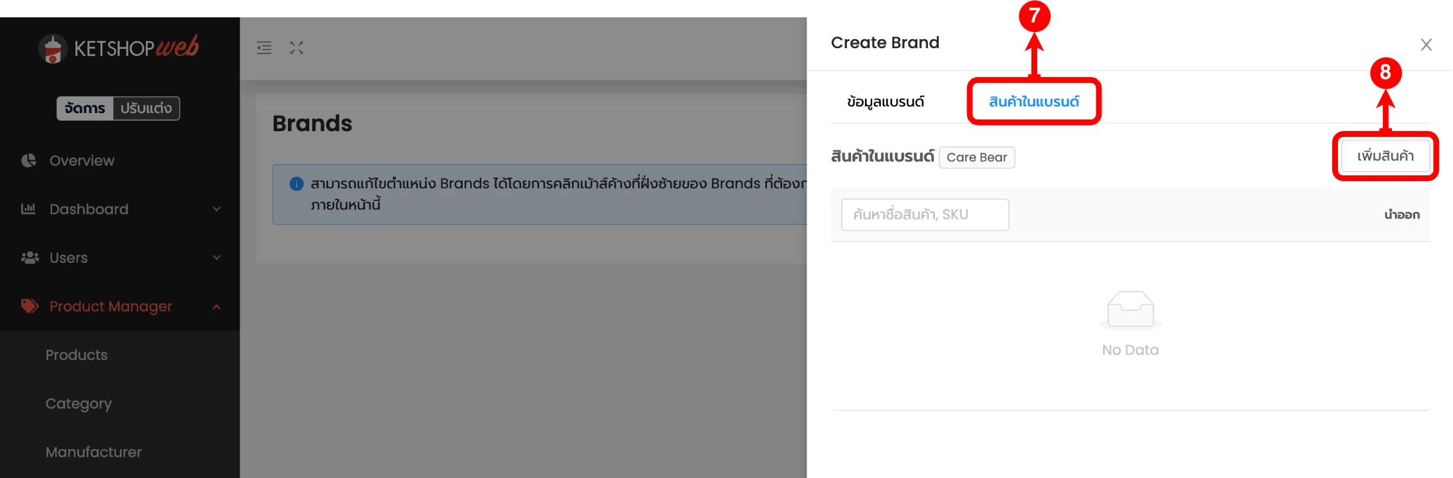This screenshot has width=1453, height=478.
Task: Click the fullscreen expand icon
Action: (296, 48)
